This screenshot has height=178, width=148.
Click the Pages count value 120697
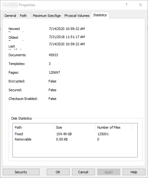point(54,72)
